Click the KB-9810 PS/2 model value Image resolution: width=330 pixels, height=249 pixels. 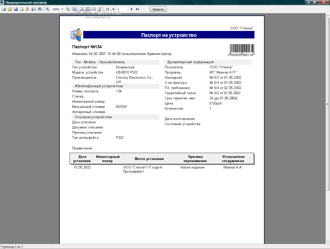point(127,72)
